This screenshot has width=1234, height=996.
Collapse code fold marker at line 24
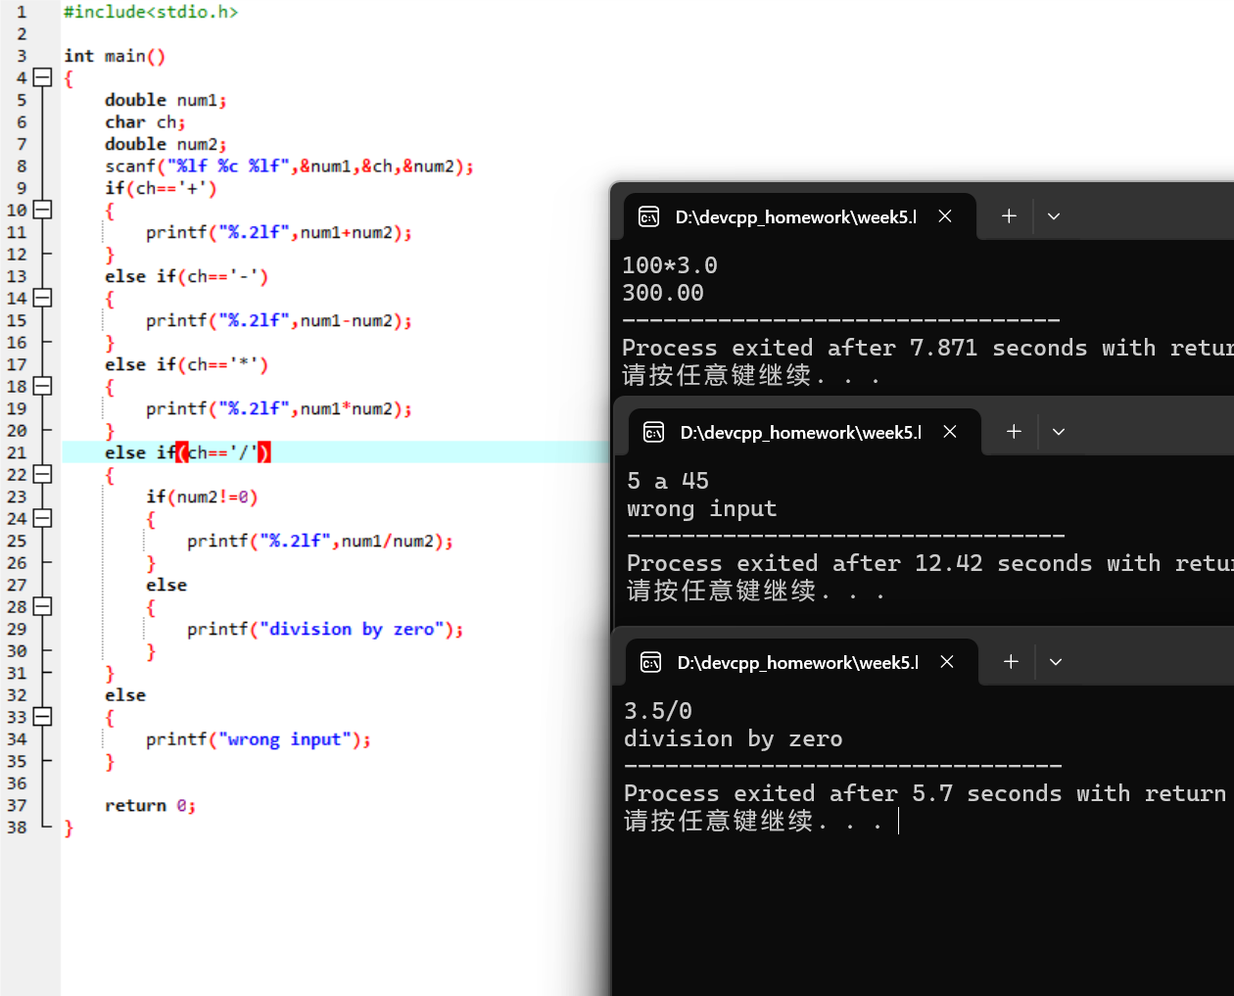point(42,518)
